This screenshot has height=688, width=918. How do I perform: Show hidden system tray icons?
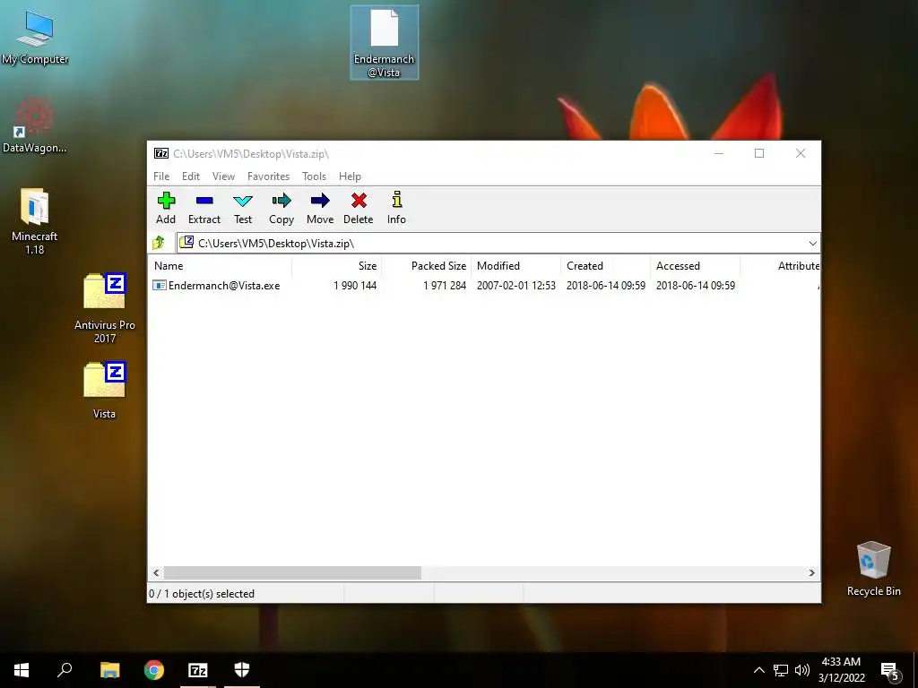758,670
